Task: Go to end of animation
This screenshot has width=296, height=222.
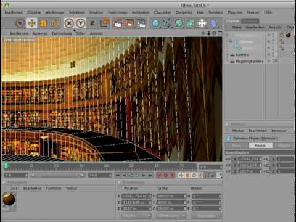Action: tap(150, 175)
